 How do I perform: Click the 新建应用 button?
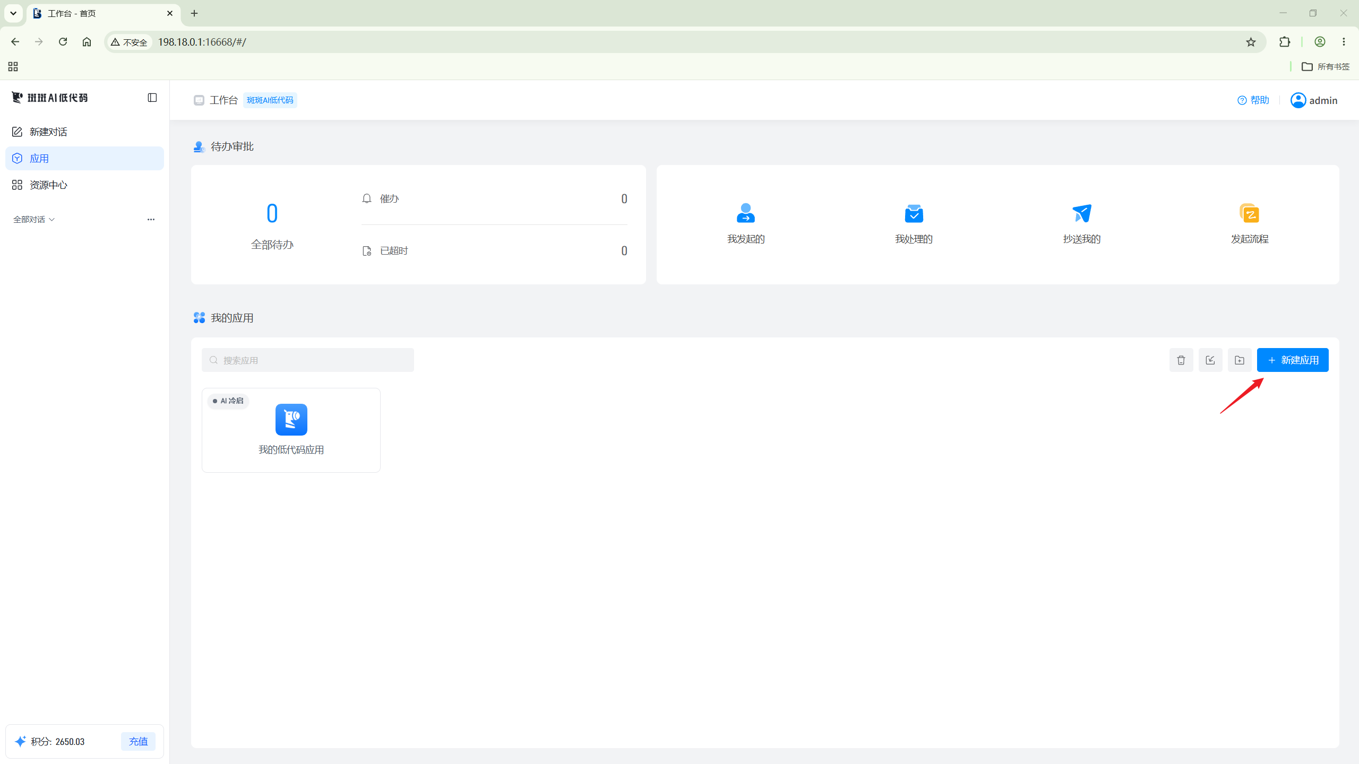(1293, 360)
